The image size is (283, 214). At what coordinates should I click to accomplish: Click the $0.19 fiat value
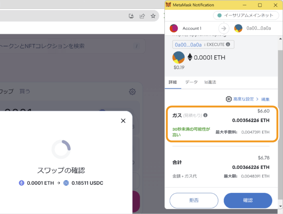179,68
